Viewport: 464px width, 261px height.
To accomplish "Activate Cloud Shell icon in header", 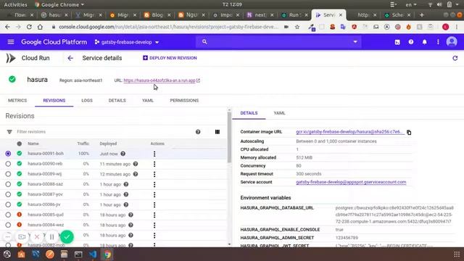I will click(397, 42).
